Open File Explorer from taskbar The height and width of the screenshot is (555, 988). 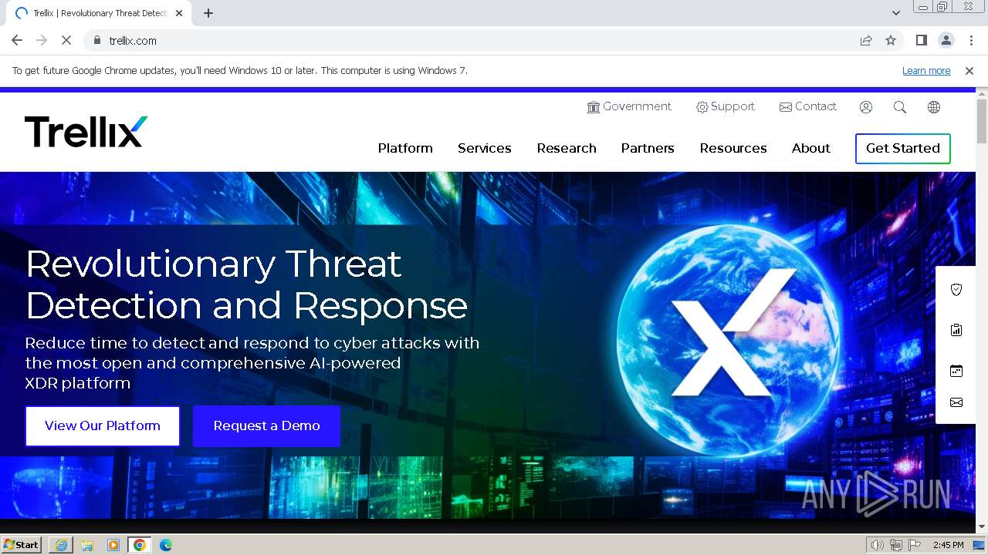tap(87, 545)
